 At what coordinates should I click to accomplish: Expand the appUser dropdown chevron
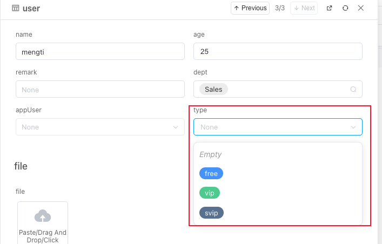pyautogui.click(x=176, y=127)
